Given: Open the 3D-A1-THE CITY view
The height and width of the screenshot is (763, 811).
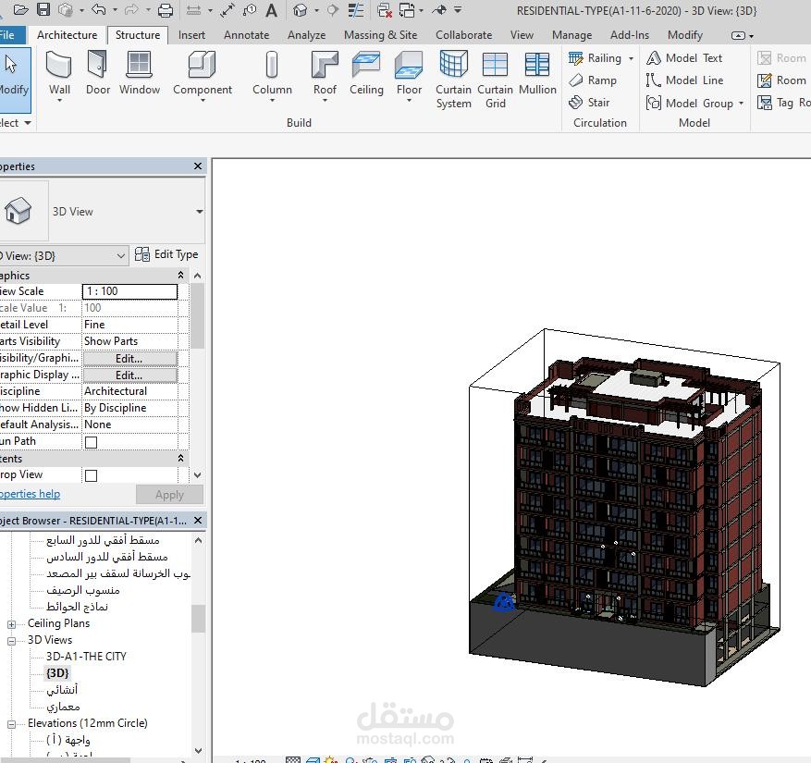Looking at the screenshot, I should tap(86, 657).
